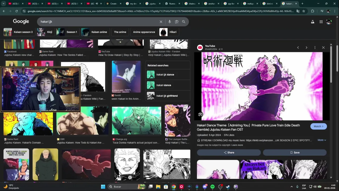Click the Watch button for the video

click(x=318, y=127)
